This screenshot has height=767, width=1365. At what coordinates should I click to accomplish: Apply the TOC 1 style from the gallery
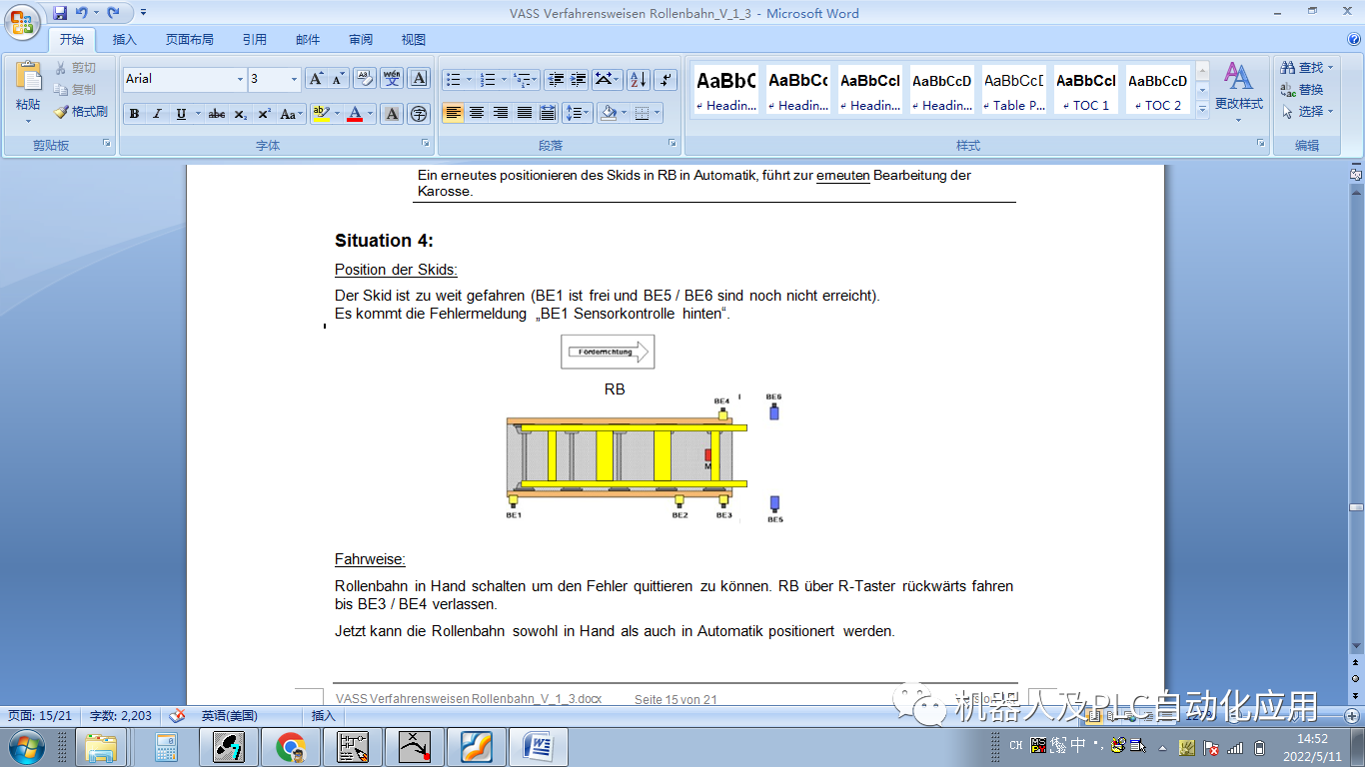[1085, 88]
